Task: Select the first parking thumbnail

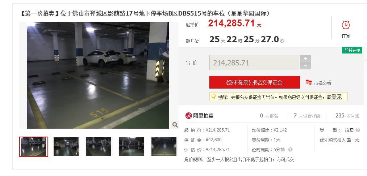Action: 34,147
